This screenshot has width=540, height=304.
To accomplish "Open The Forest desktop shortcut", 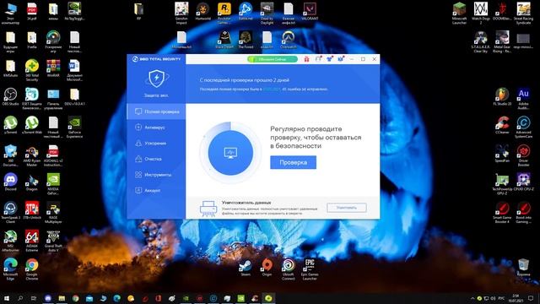I will [x=246, y=40].
